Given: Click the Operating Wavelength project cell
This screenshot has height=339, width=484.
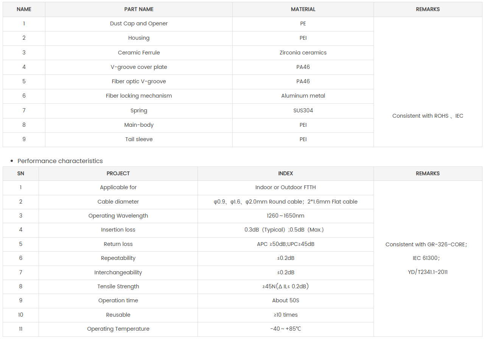Looking at the screenshot, I should pyautogui.click(x=118, y=216).
